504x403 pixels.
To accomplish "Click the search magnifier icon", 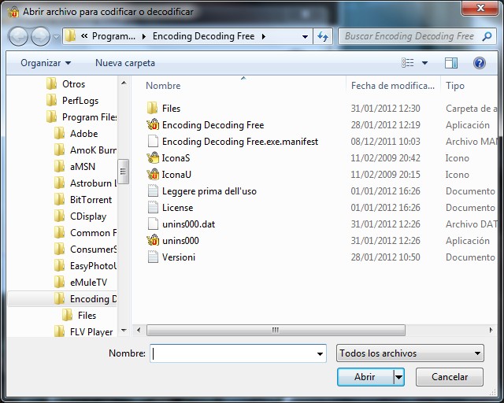I will [x=487, y=36].
